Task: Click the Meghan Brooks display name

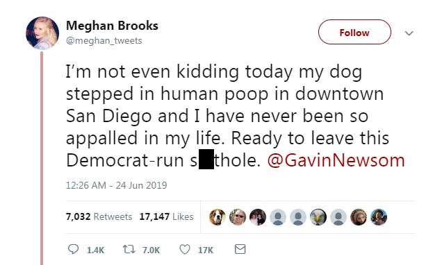Action: click(x=112, y=26)
